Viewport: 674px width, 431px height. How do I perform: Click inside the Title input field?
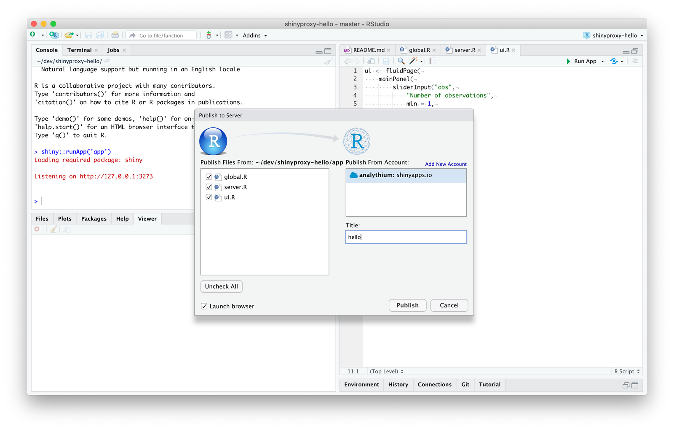click(406, 237)
